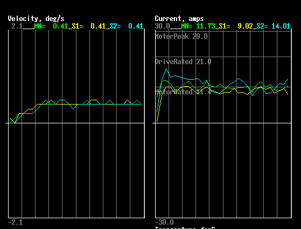
Task: Click the green MN= 11.73 current value
Action: pyautogui.click(x=198, y=26)
